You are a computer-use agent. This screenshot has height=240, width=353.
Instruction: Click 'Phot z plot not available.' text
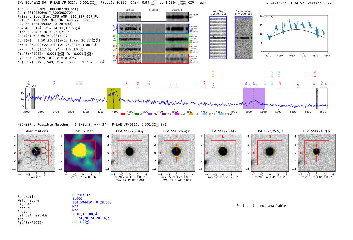[262, 206]
